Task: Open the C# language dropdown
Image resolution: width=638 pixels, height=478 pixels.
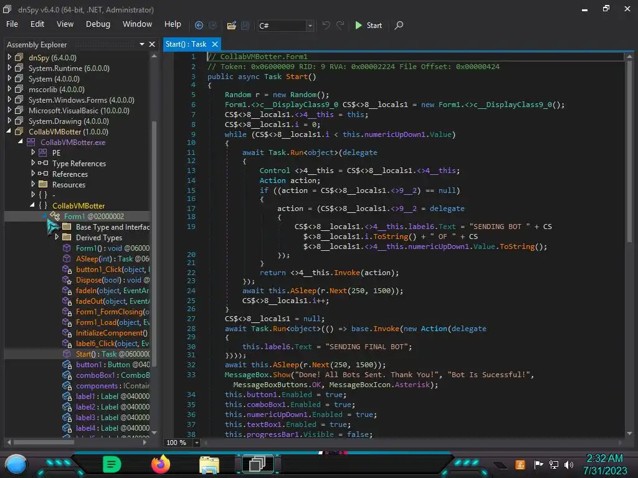Action: pos(310,26)
